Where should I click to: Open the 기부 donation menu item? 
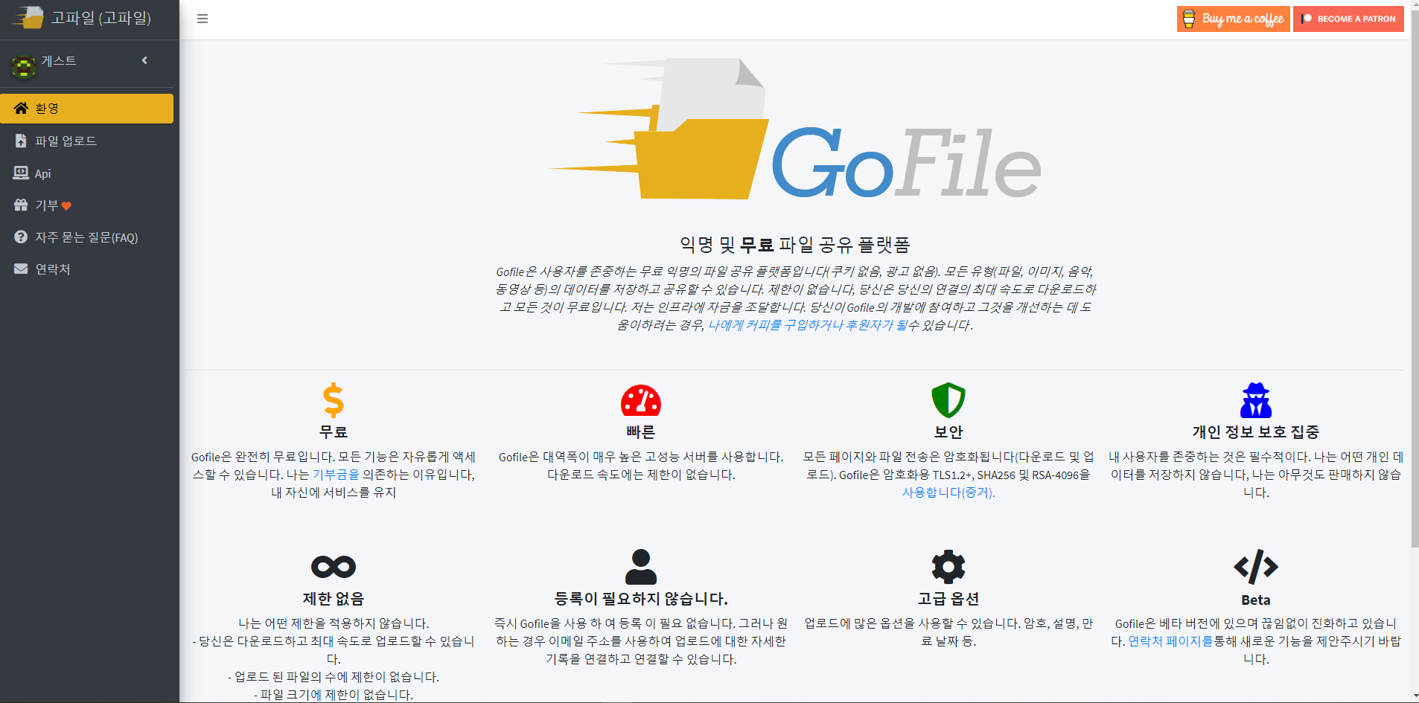point(87,205)
